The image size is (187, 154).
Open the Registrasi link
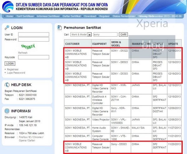coord(13,69)
